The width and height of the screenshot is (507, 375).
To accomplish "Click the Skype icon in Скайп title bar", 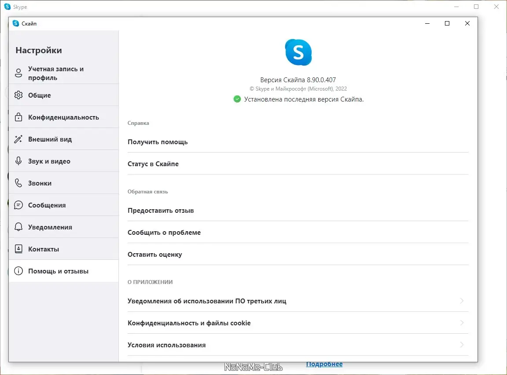I will (15, 23).
